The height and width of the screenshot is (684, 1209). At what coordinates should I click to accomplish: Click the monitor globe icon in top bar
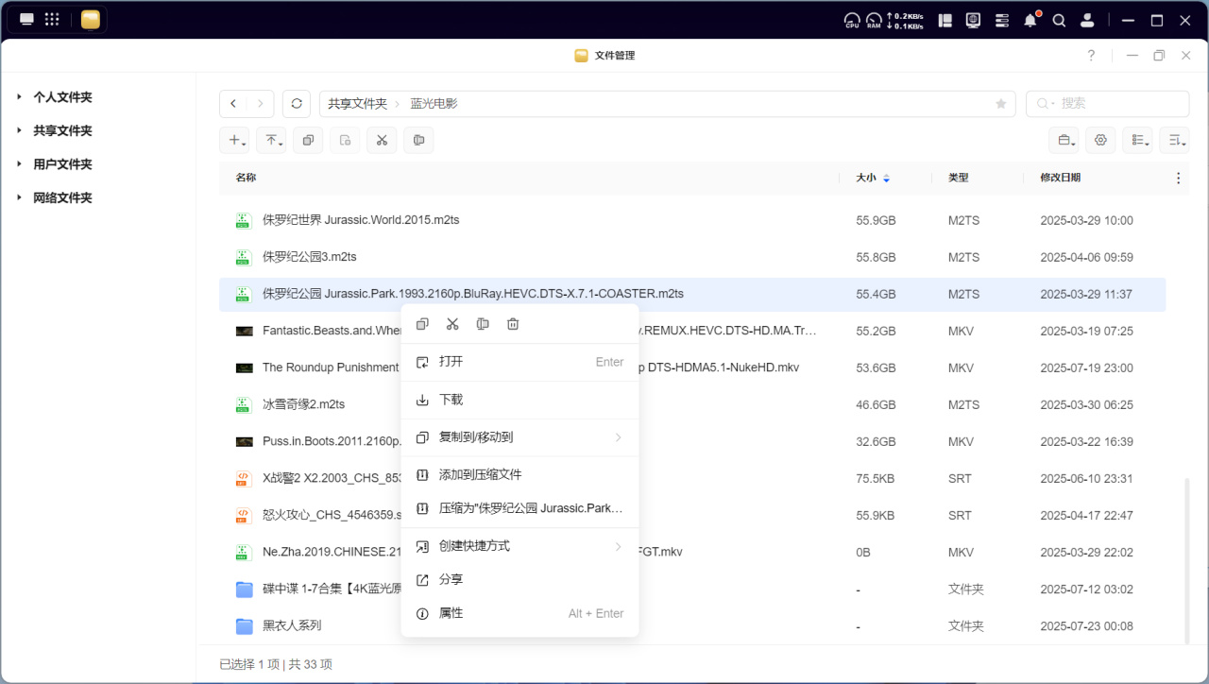[x=974, y=20]
